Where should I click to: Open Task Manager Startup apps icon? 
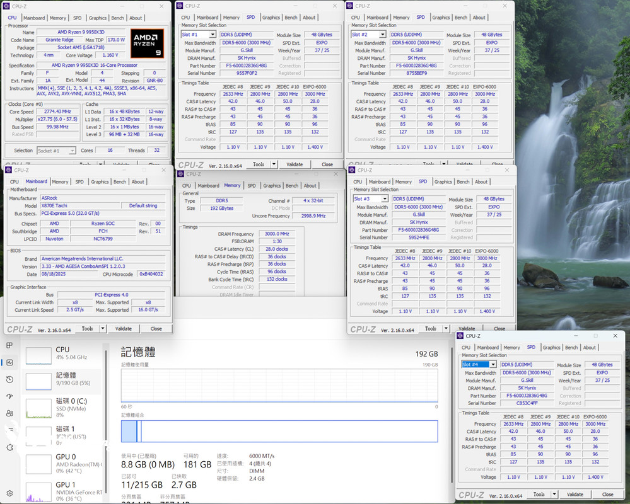click(x=9, y=396)
